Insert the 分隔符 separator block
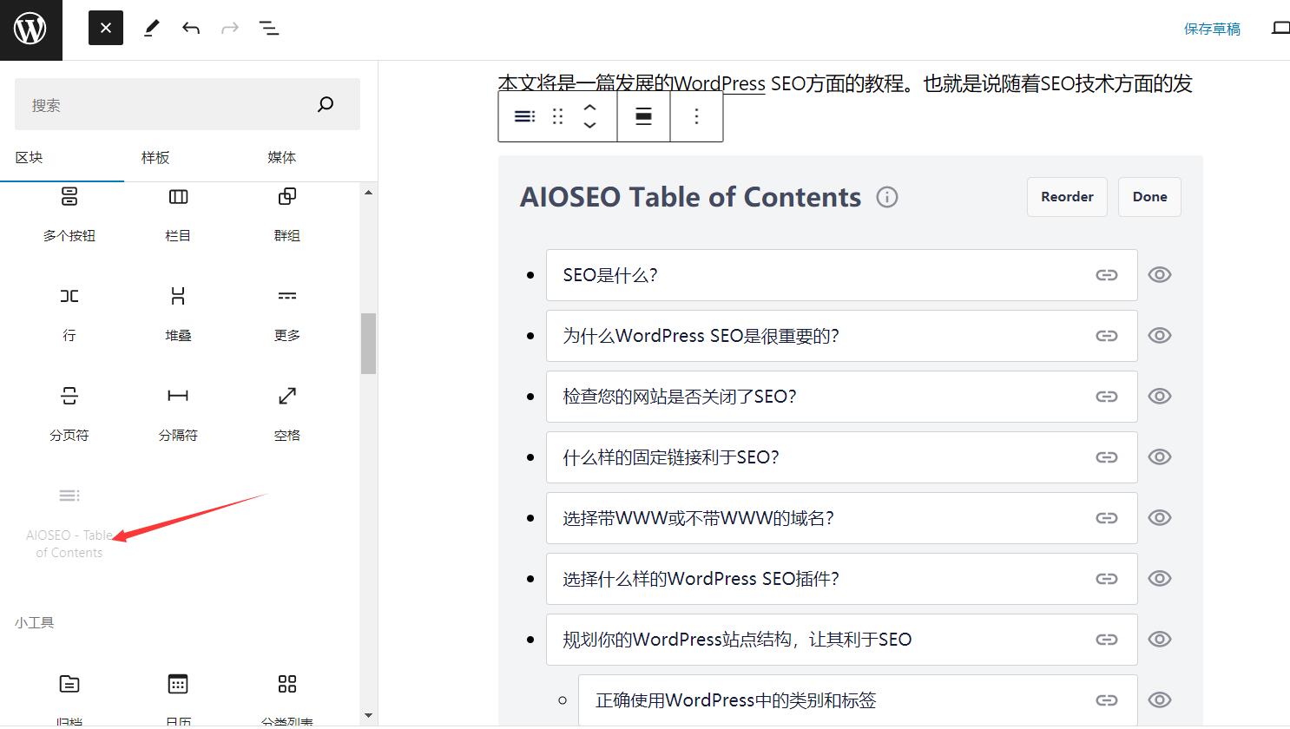 click(178, 413)
